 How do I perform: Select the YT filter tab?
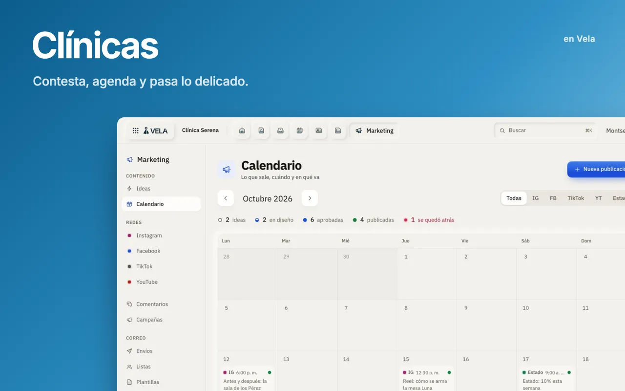[x=598, y=198]
